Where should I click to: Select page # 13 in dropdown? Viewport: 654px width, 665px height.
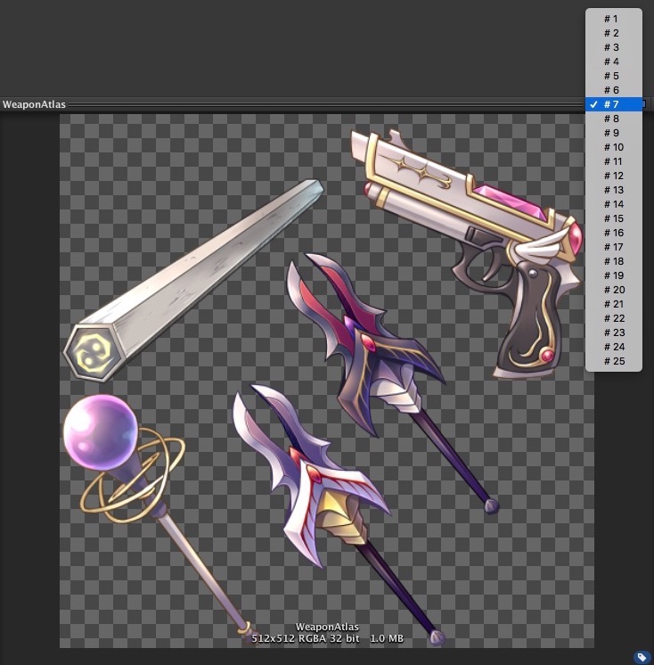coord(613,190)
